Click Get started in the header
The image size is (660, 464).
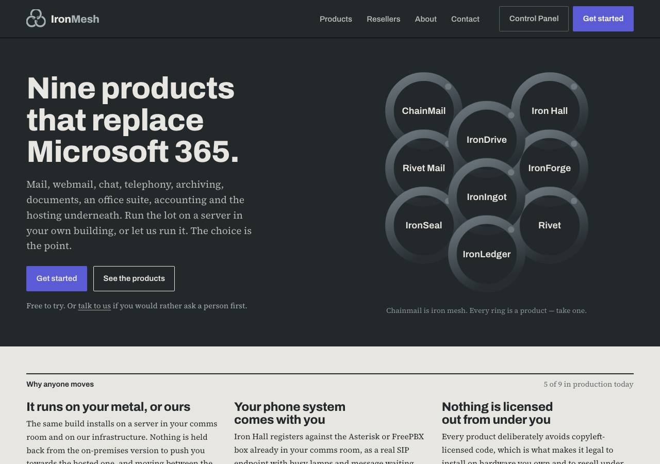(x=603, y=19)
